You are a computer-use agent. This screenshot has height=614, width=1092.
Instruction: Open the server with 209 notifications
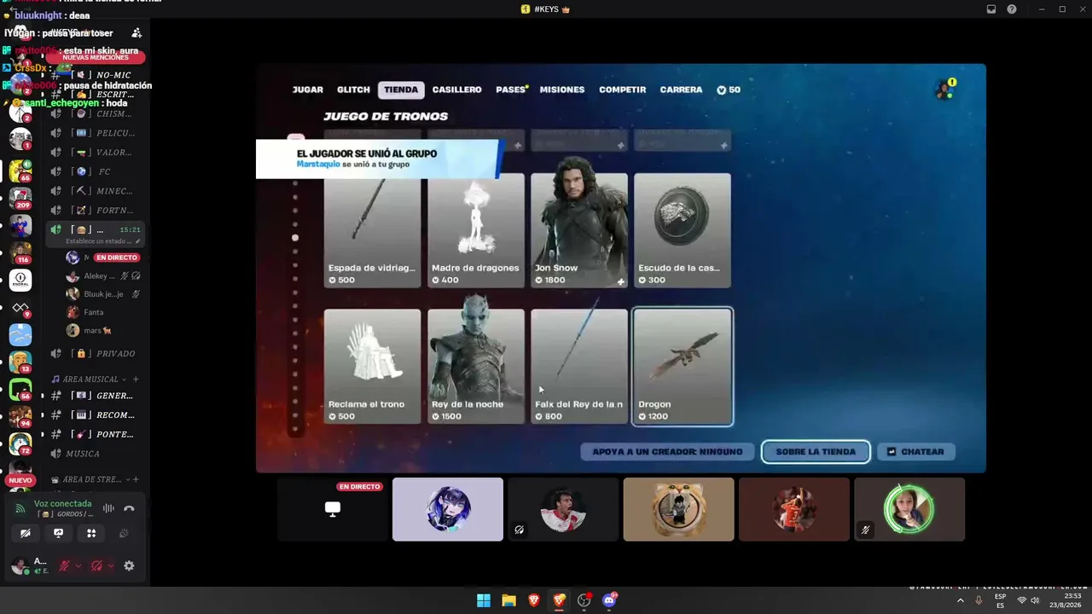(20, 198)
